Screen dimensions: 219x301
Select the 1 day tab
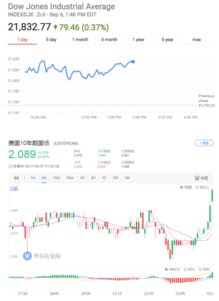tap(22, 40)
